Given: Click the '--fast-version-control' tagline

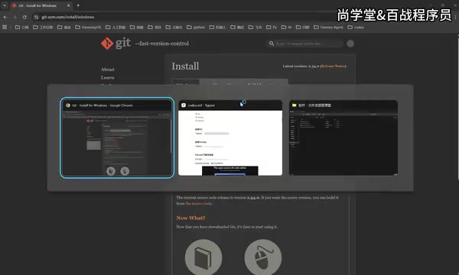Looking at the screenshot, I should pyautogui.click(x=162, y=44).
